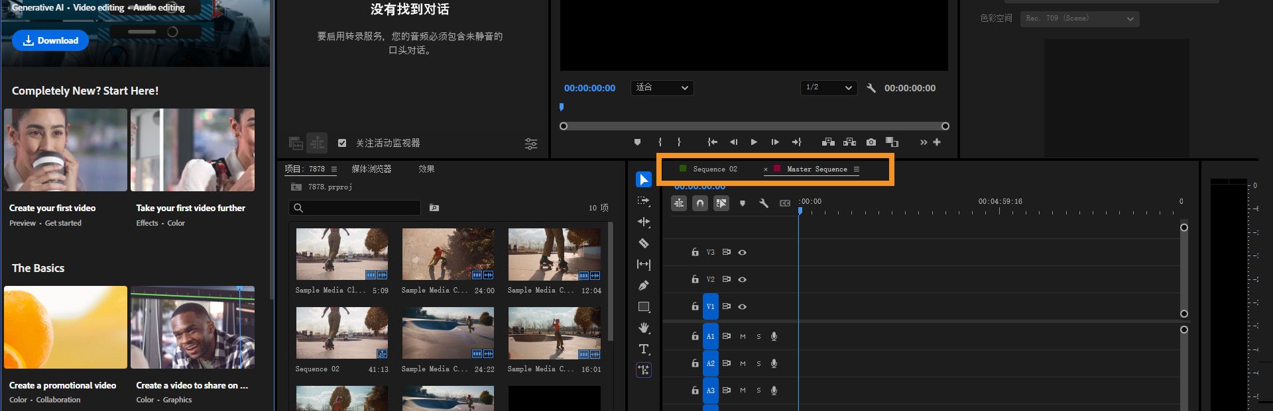The image size is (1273, 411).
Task: Click new bin folder icon in project panel
Action: (434, 208)
